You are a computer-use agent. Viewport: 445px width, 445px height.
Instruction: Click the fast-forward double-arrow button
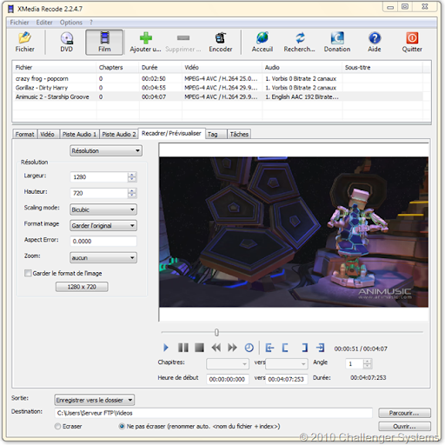click(x=232, y=348)
